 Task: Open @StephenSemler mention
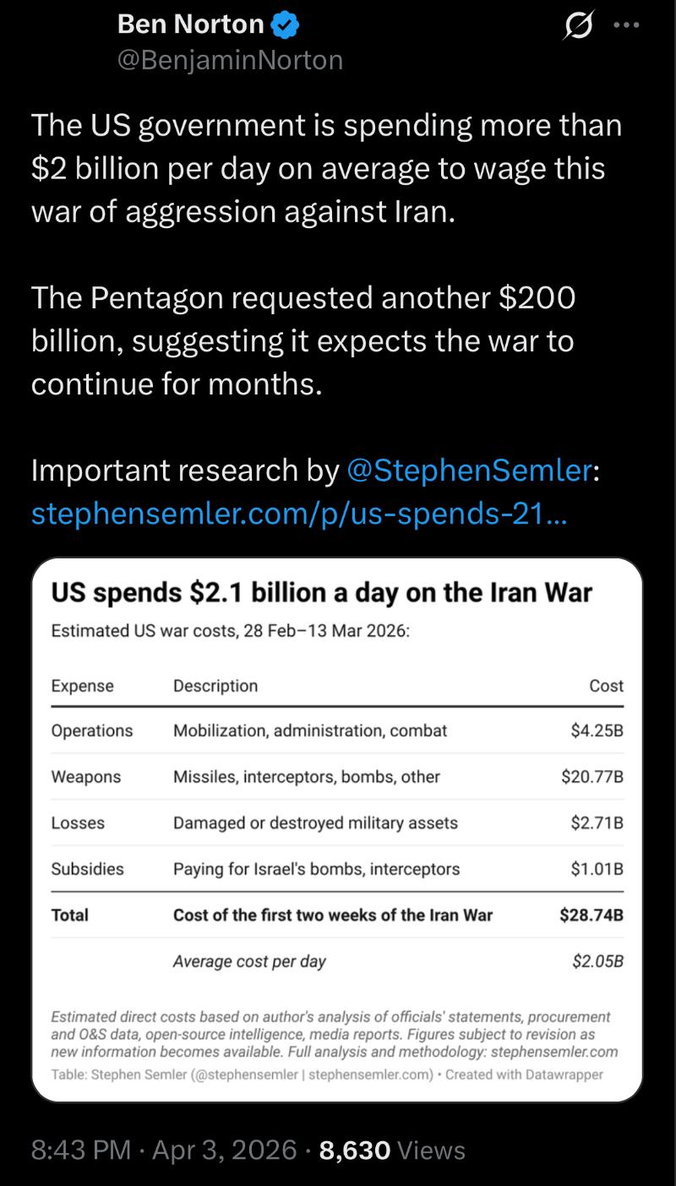pos(470,471)
